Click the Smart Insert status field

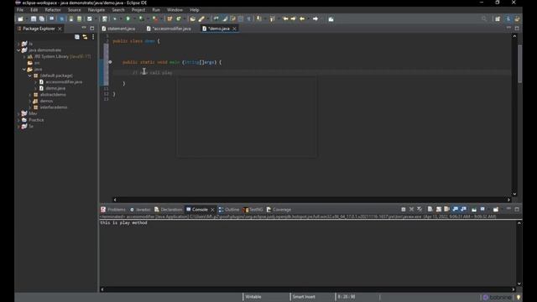(304, 297)
